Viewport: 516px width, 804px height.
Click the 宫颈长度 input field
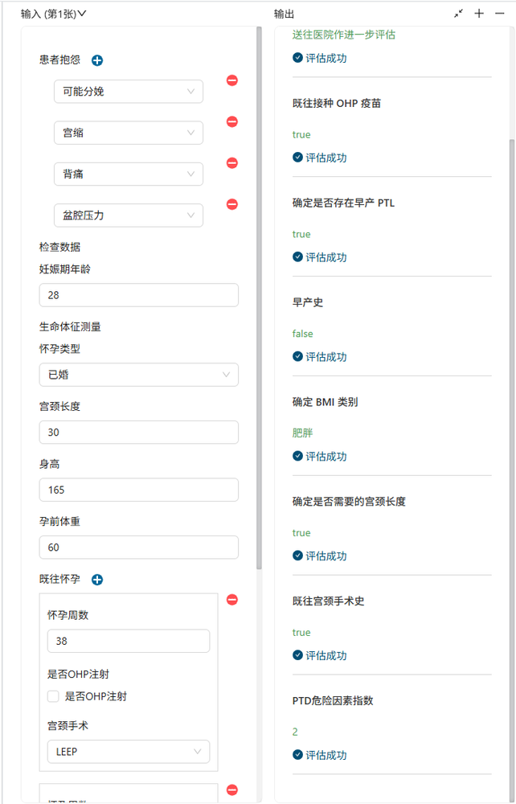(x=138, y=433)
